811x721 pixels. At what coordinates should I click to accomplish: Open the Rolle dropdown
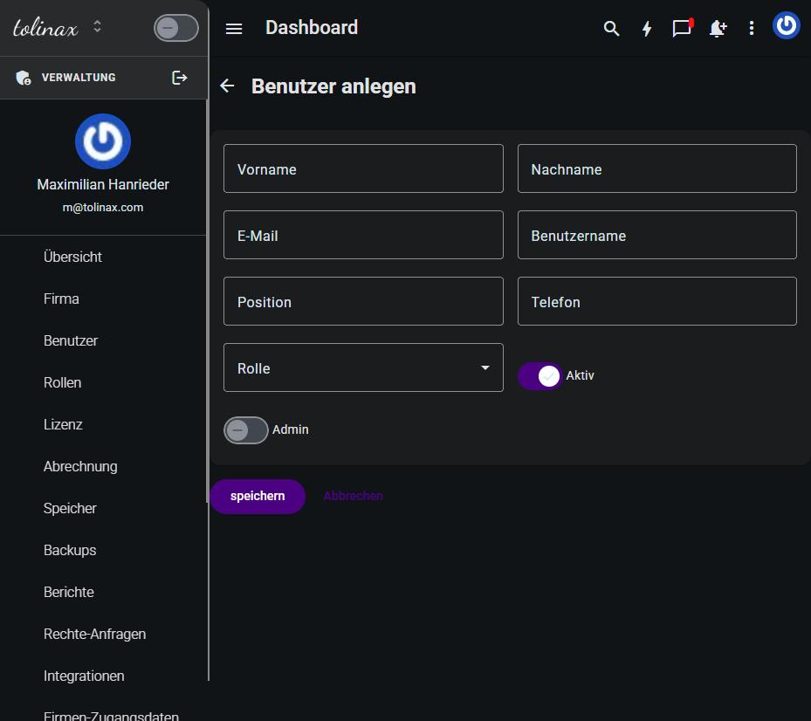pyautogui.click(x=363, y=367)
